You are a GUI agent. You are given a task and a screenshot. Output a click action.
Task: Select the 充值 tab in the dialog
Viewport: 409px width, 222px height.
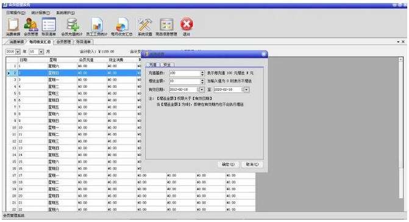coord(152,65)
